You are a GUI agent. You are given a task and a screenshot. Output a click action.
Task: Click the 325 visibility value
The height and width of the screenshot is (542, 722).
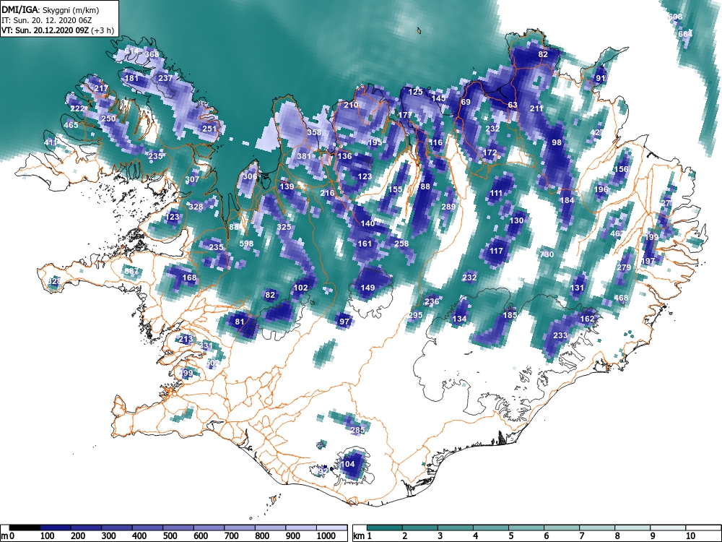tap(284, 227)
